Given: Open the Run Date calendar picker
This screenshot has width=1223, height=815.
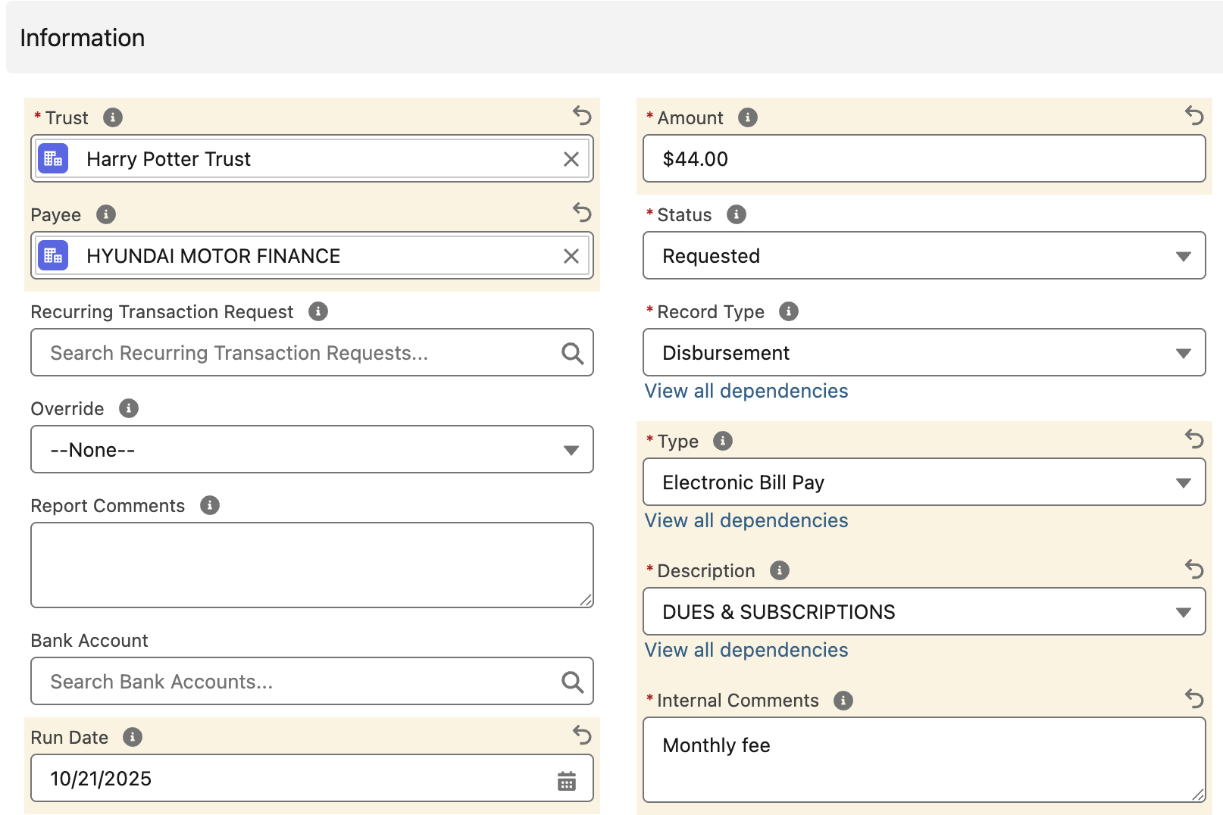Looking at the screenshot, I should [x=567, y=780].
